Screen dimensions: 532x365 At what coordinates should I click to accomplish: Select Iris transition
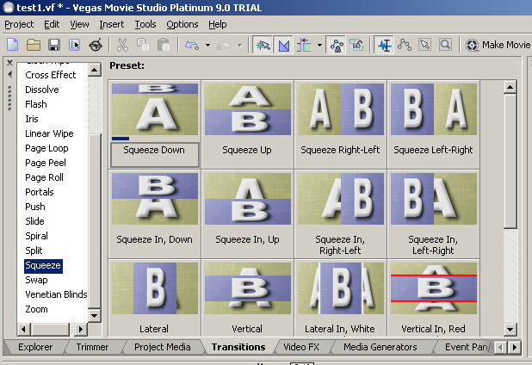point(32,119)
